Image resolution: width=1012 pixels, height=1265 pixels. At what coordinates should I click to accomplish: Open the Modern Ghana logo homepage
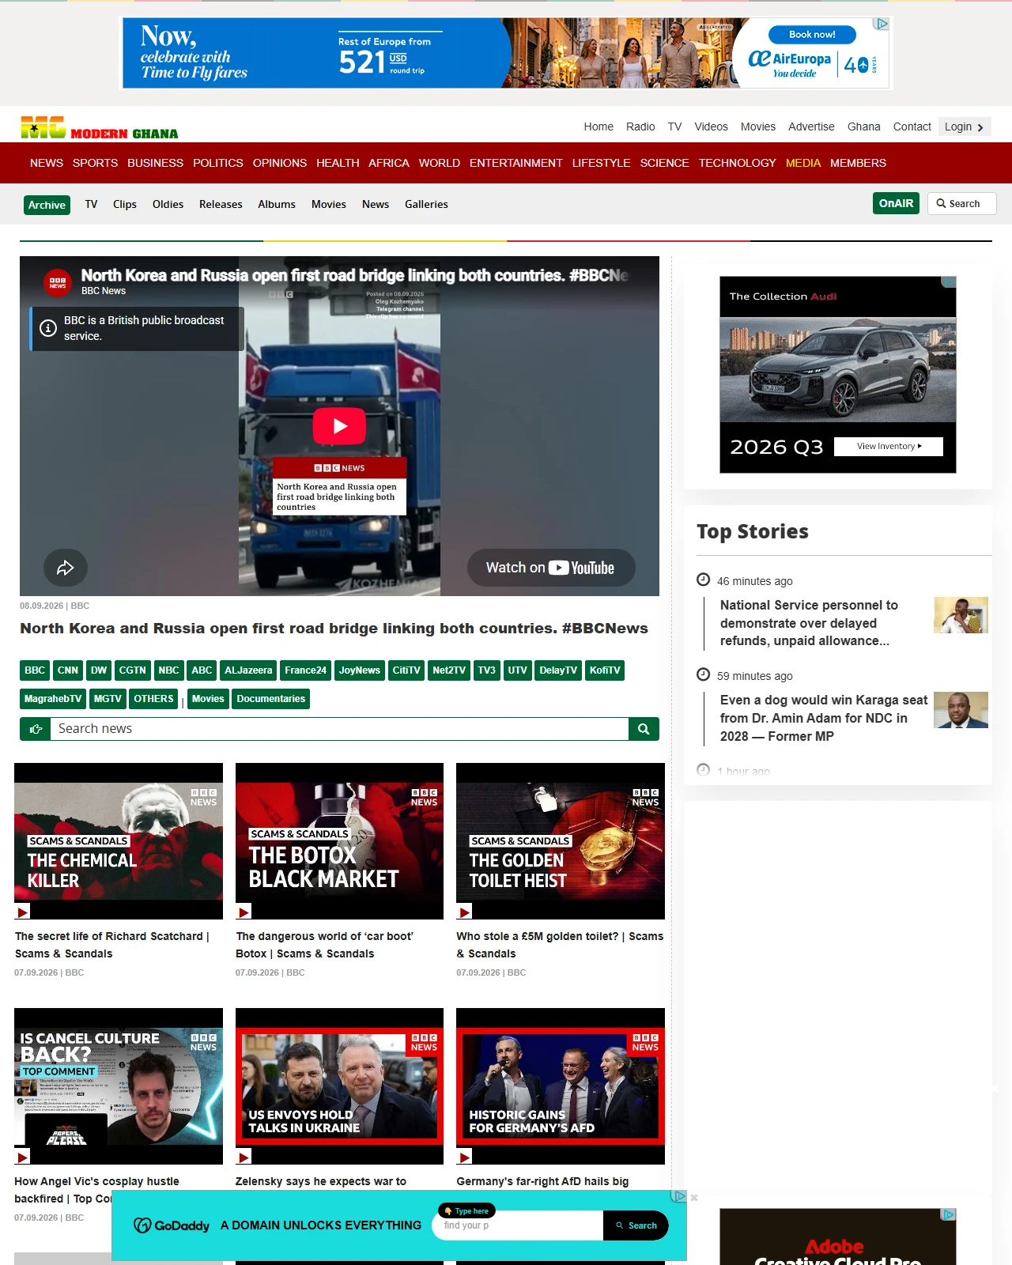[x=100, y=128]
